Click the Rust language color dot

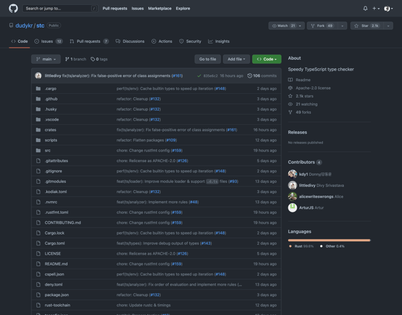(x=290, y=246)
